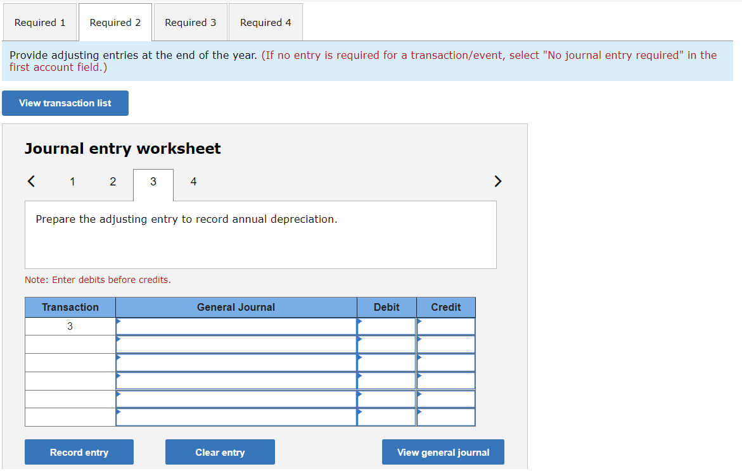Select journal entry worksheet tab 4
742x476 pixels.
click(193, 182)
